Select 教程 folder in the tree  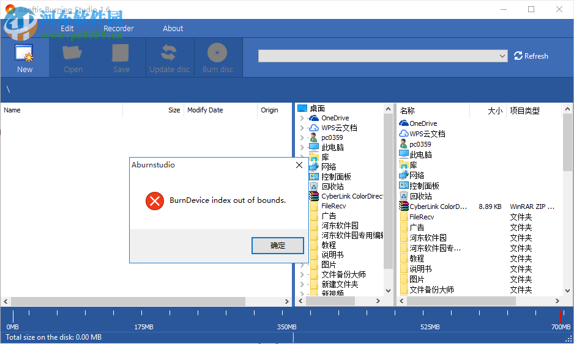coord(329,245)
